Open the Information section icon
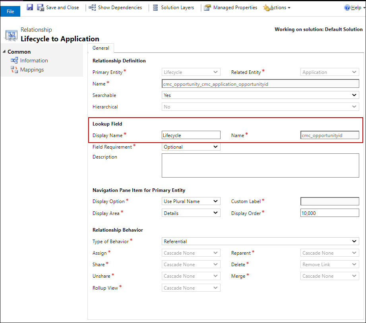Screen dimensions: 366x323 tap(14, 60)
